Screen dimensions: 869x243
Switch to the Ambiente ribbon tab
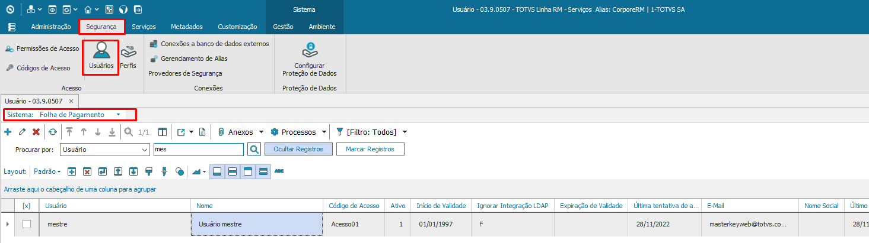click(322, 27)
